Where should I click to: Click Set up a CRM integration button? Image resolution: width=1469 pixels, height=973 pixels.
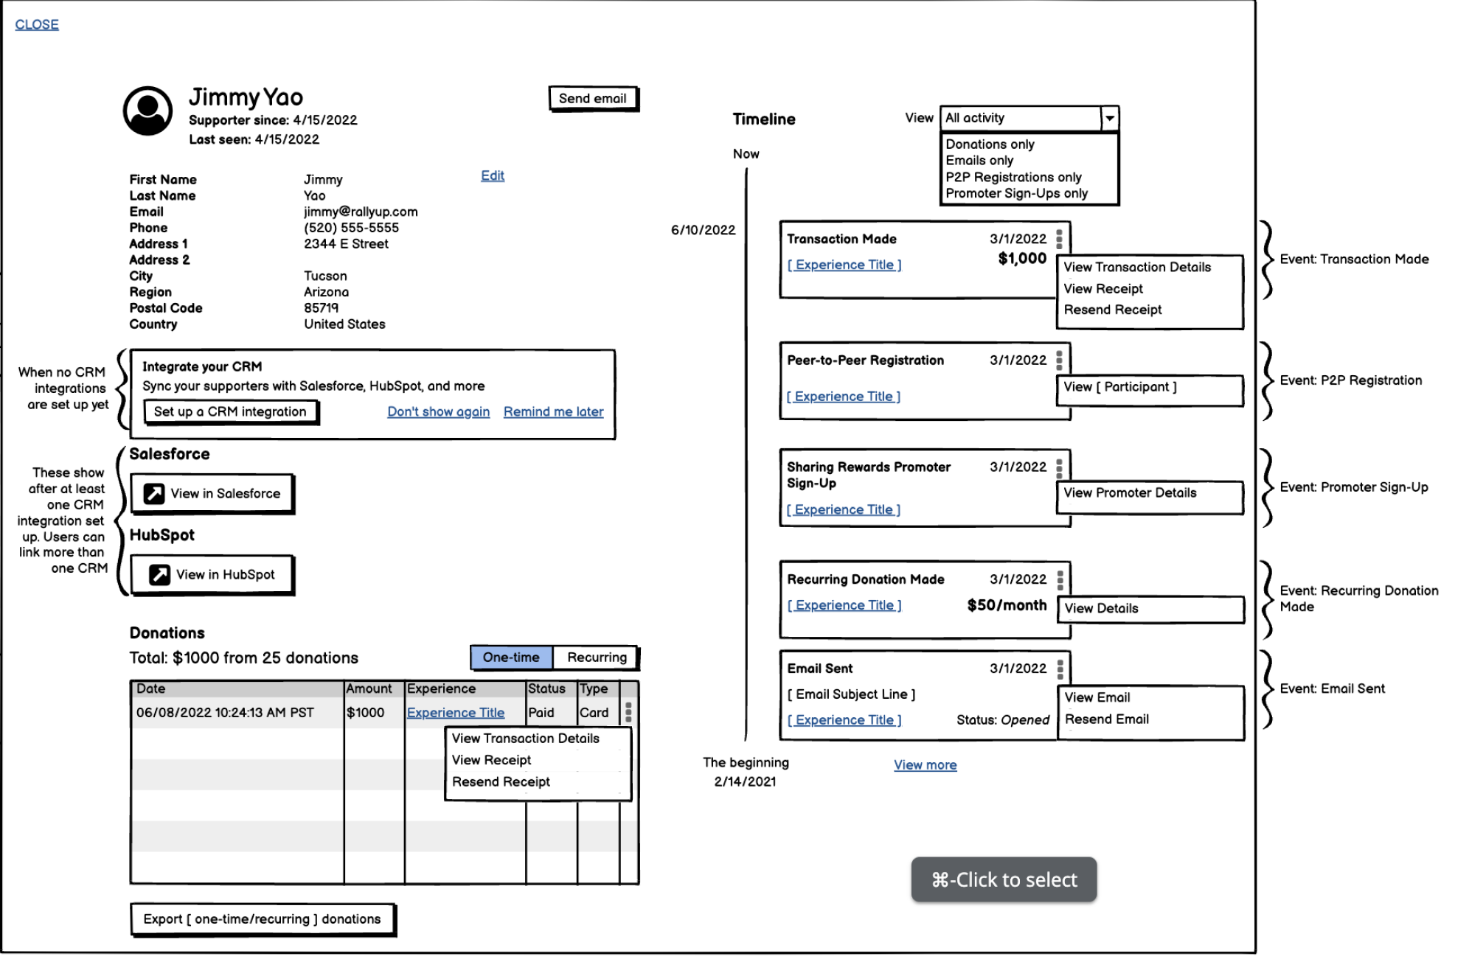pyautogui.click(x=230, y=412)
